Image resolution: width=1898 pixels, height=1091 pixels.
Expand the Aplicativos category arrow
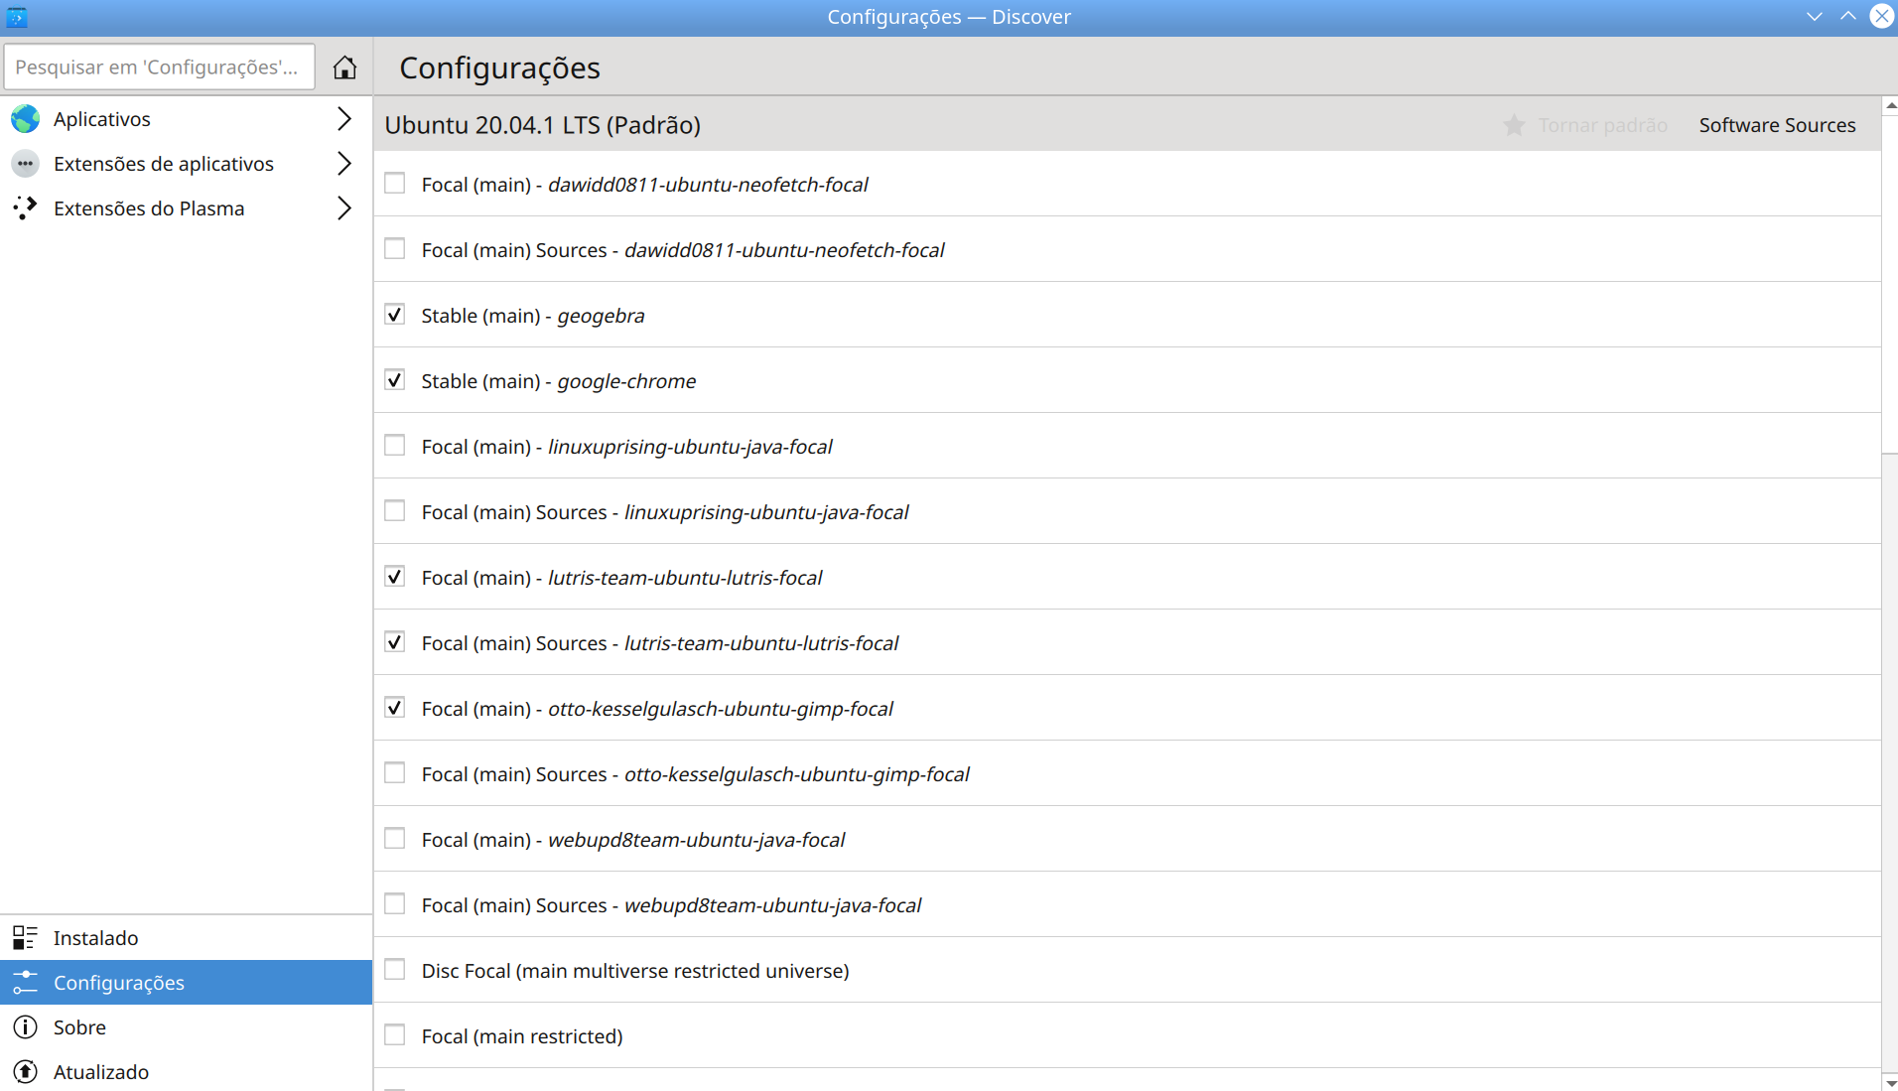point(343,119)
